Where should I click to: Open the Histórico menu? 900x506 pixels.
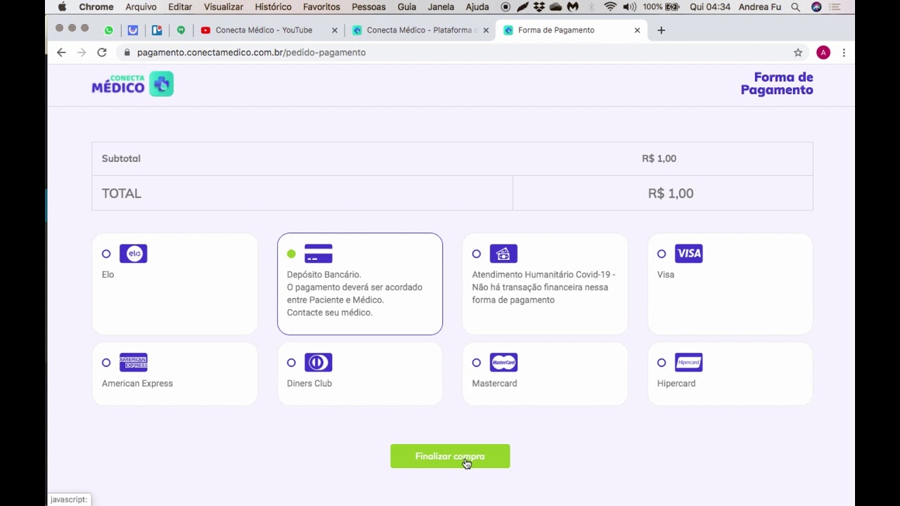point(273,7)
